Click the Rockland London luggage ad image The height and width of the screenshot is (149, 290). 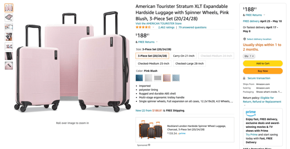[x=151, y=130]
